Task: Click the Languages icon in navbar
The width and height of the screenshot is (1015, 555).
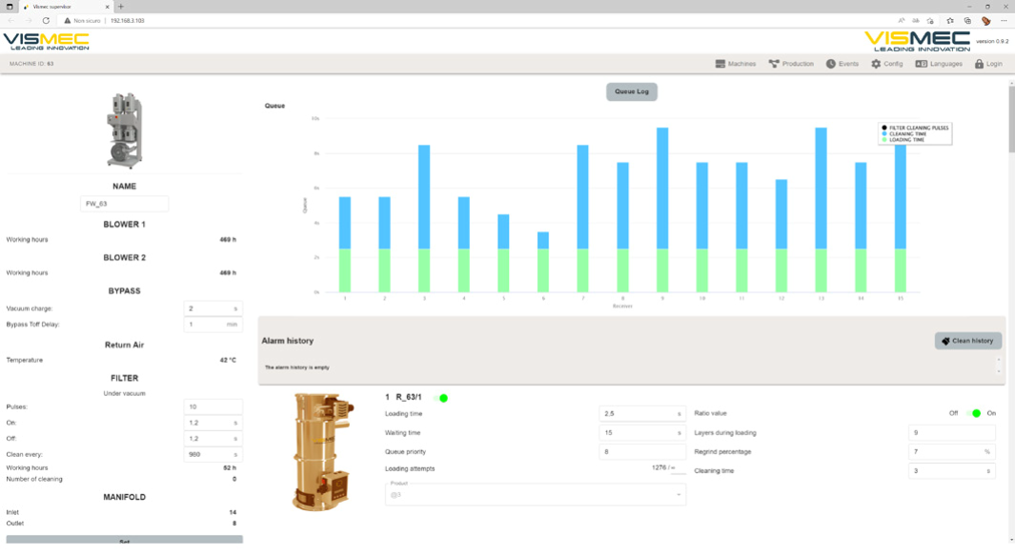Action: pos(921,64)
